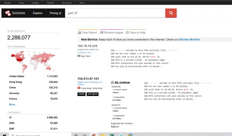Open the Monitor top menu item
Image resolution: width=232 pixels, height=136 pixels.
pyautogui.click(x=50, y=3)
